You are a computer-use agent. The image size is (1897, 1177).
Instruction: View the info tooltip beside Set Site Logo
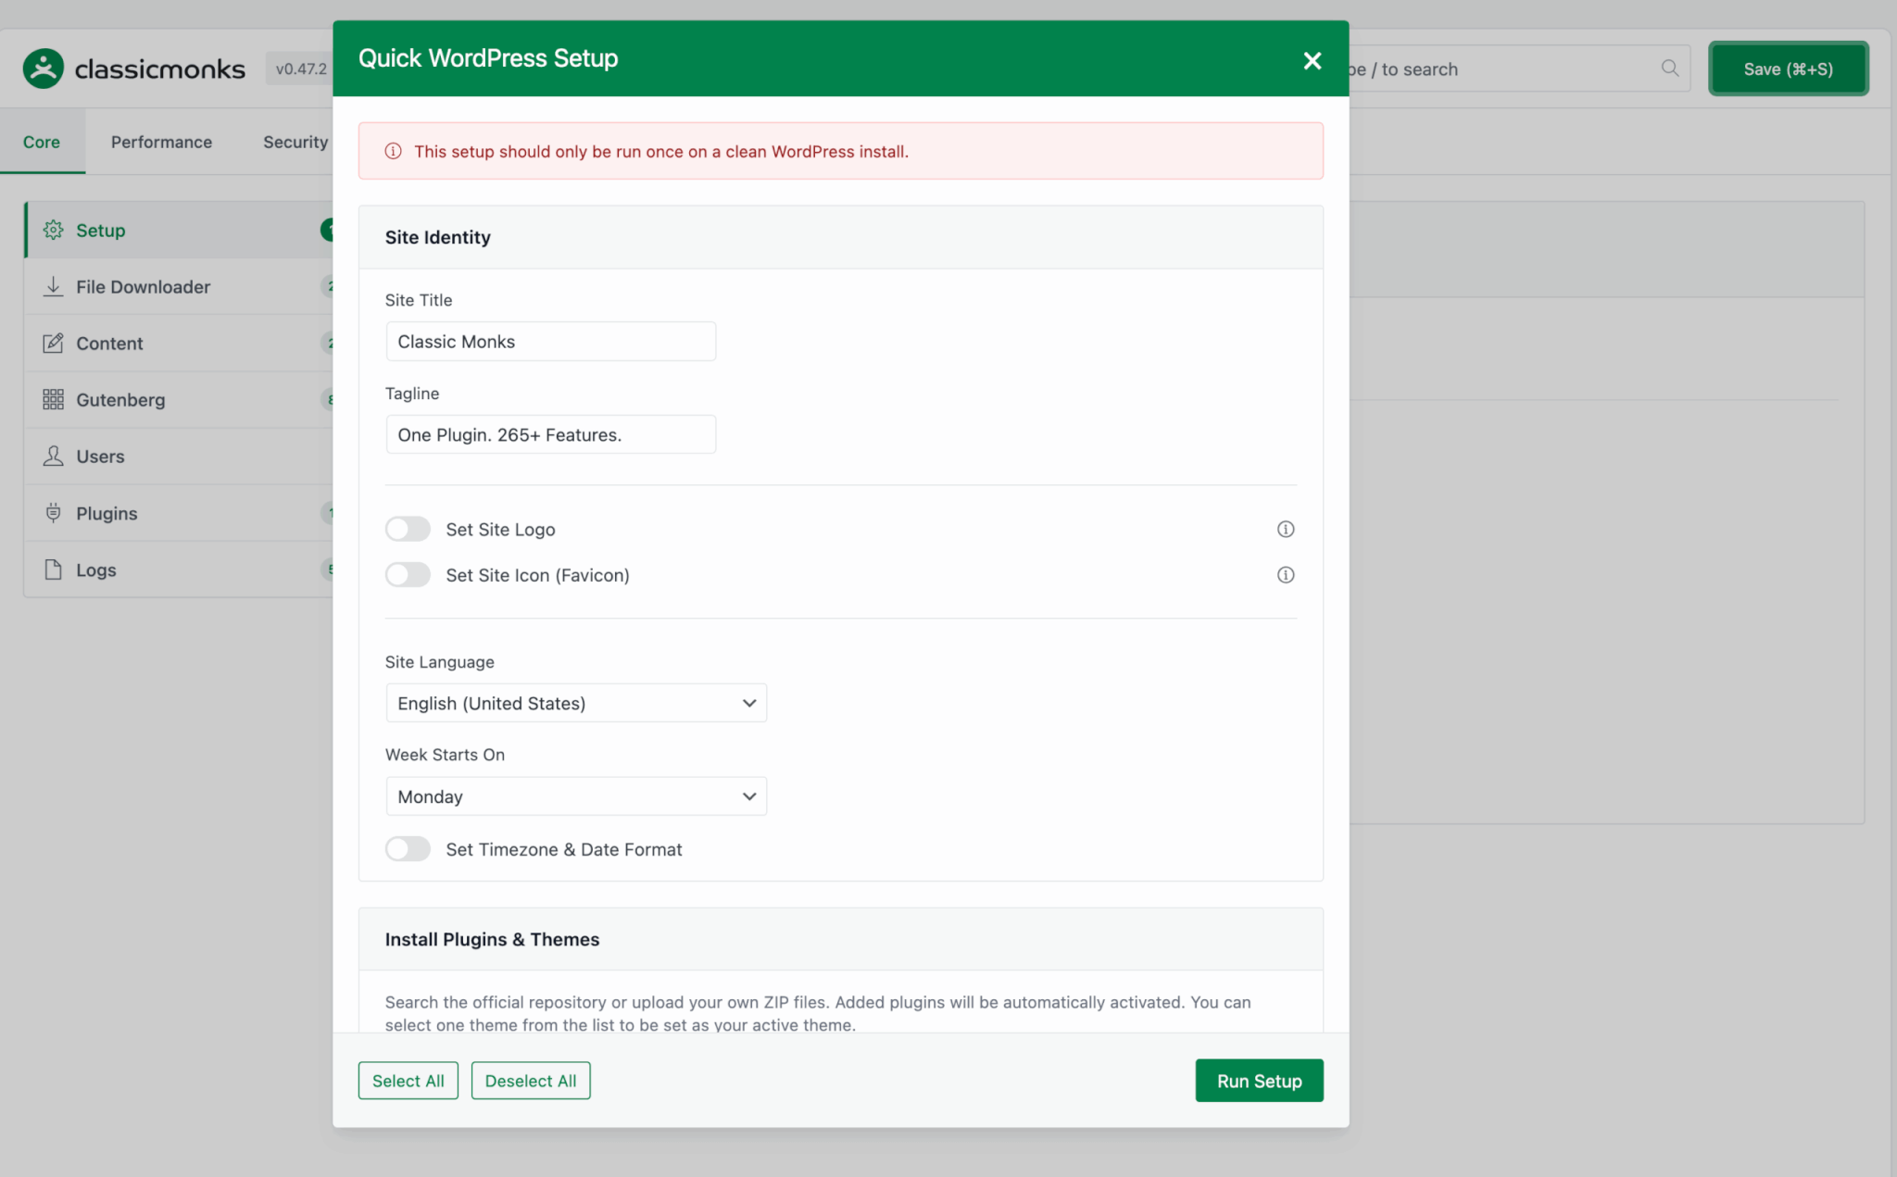click(1286, 529)
